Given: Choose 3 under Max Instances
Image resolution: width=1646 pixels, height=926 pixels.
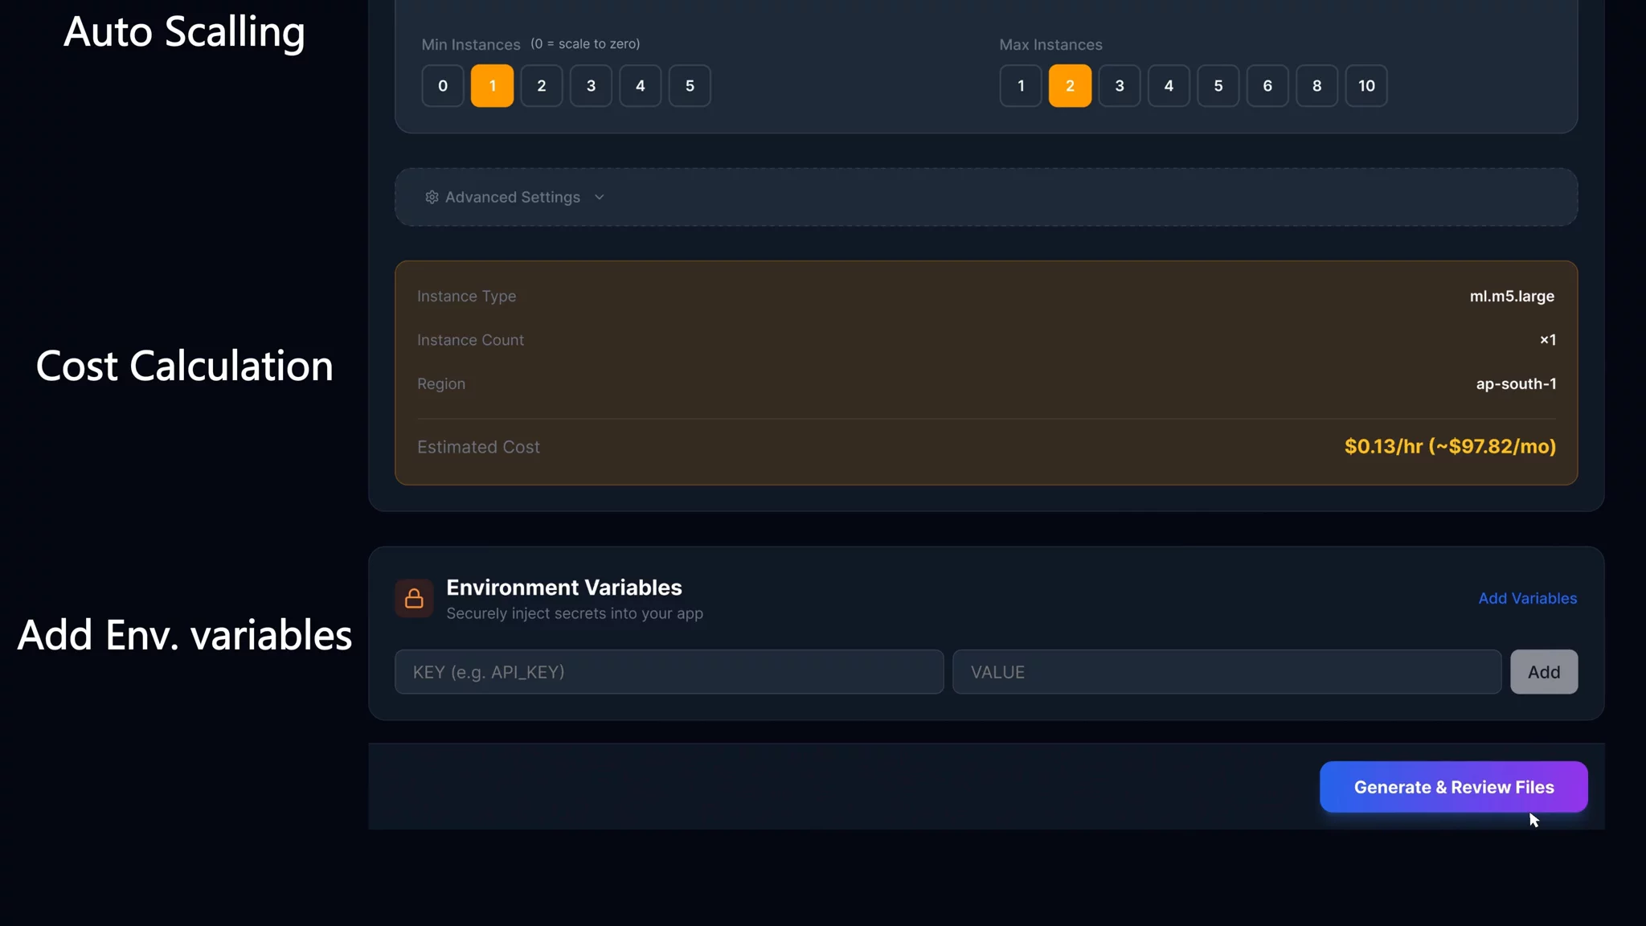Looking at the screenshot, I should pyautogui.click(x=1120, y=85).
